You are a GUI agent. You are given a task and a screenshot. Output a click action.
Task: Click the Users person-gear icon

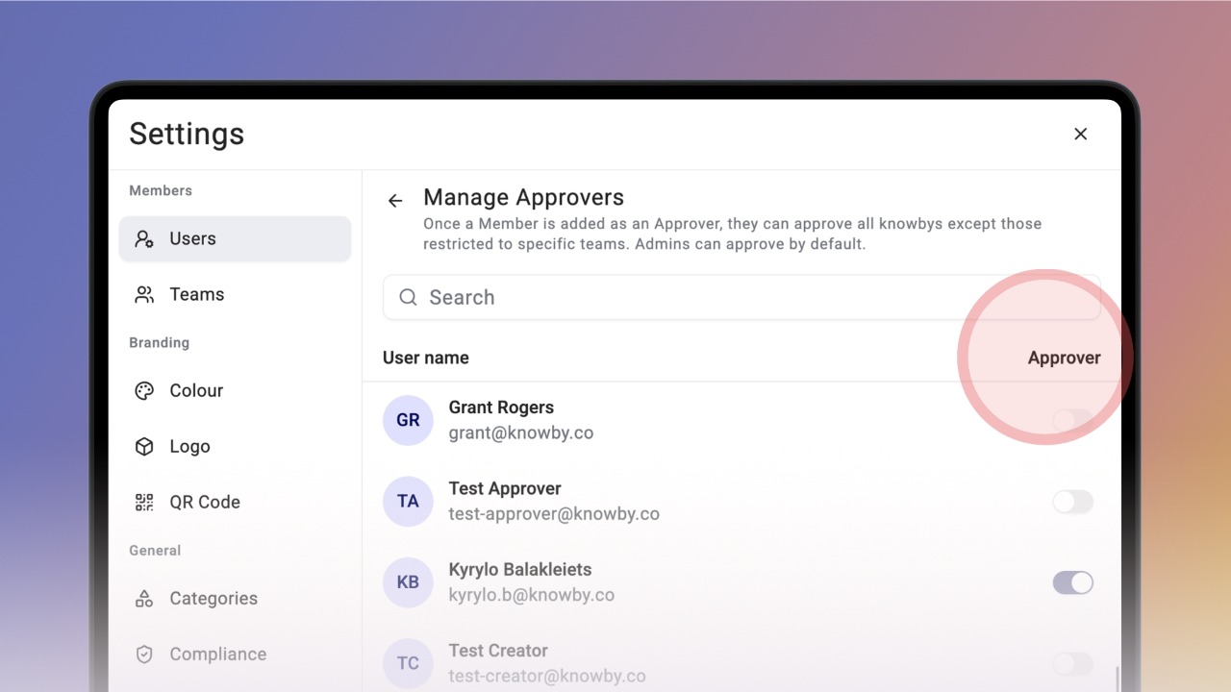pos(144,239)
